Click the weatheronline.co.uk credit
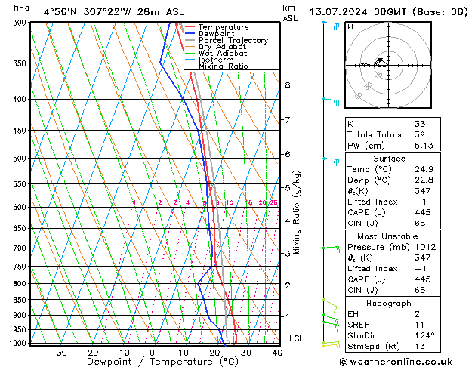The height and width of the screenshot is (367, 475). (396, 362)
